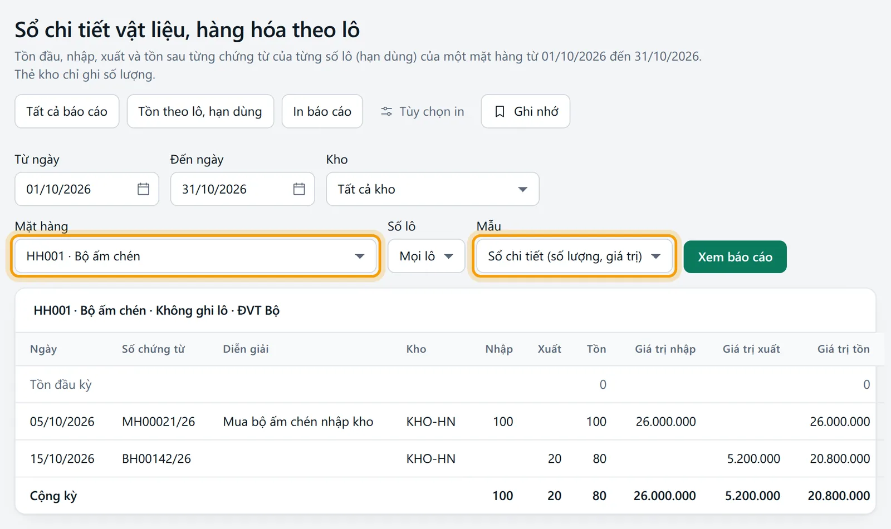Screen dimensions: 891x529
Task: Click the Tất cả báo cáo button
Action: tap(67, 111)
